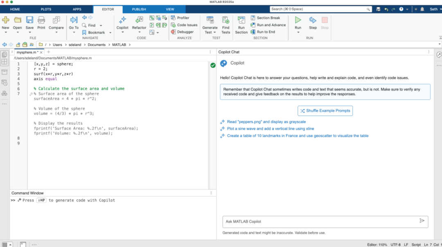
Task: Click Generate Test icon
Action: click(210, 20)
